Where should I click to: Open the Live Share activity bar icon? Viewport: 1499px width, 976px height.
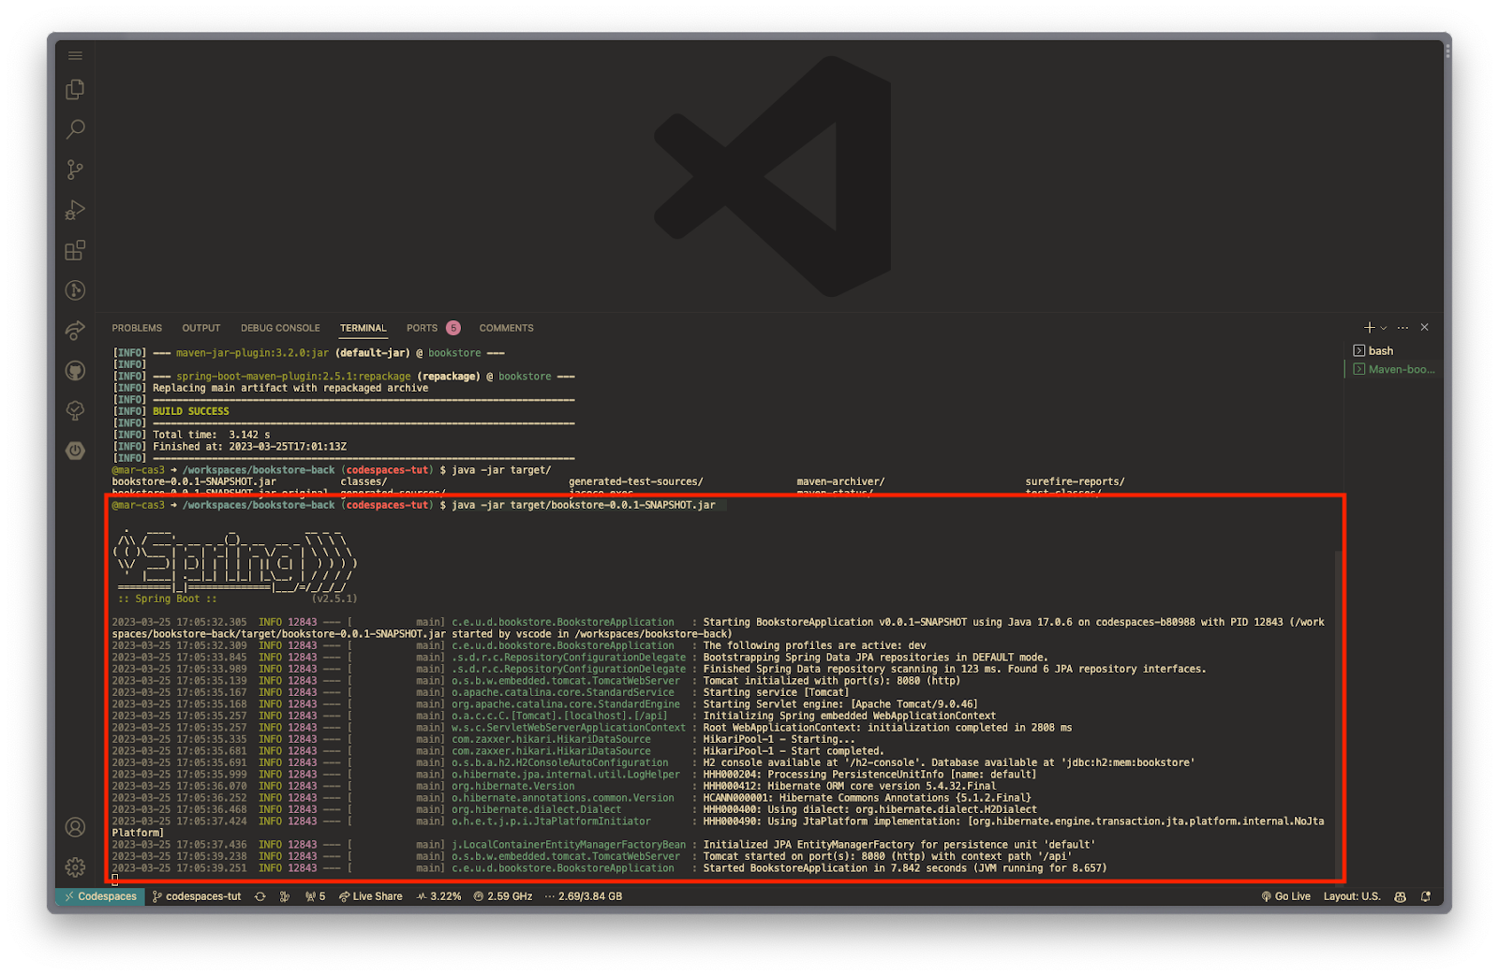pos(75,330)
